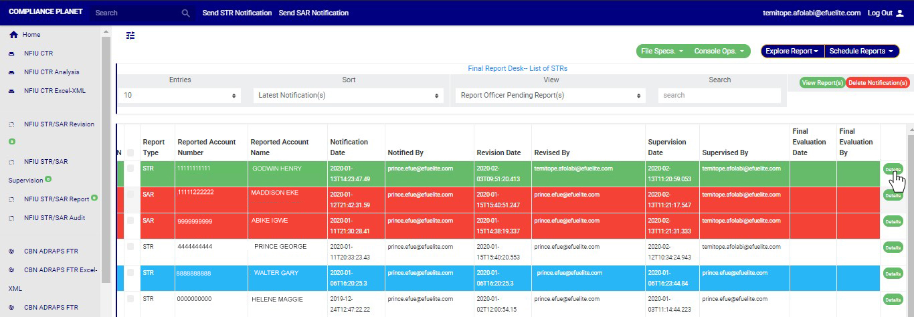914x317 pixels.
Task: Open the Sort dropdown showing Latest Notification(s)
Action: (348, 96)
